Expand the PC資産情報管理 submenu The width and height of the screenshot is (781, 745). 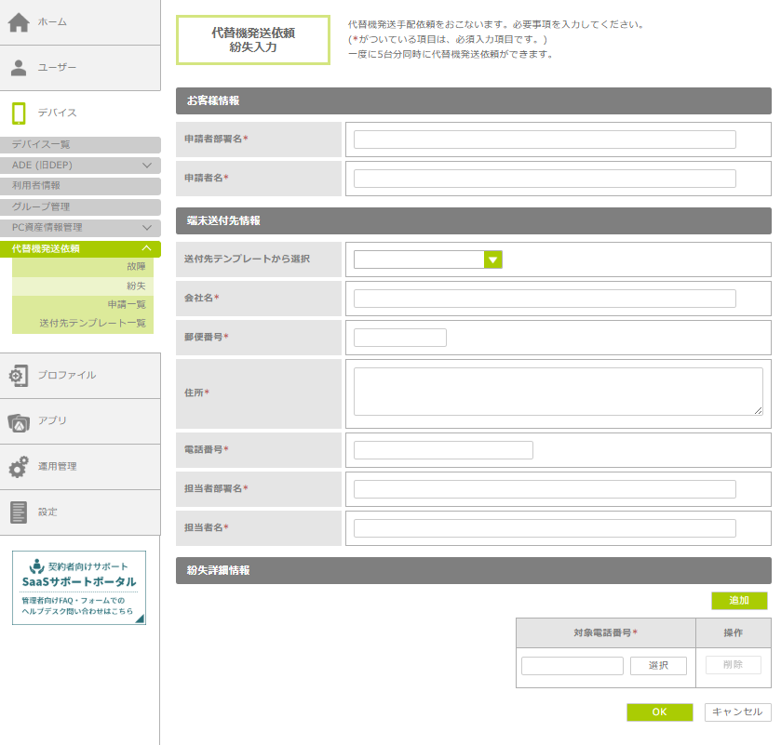click(x=146, y=228)
